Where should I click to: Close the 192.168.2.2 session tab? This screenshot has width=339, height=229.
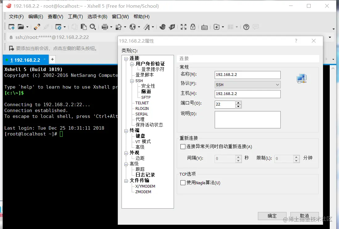[x=44, y=59]
